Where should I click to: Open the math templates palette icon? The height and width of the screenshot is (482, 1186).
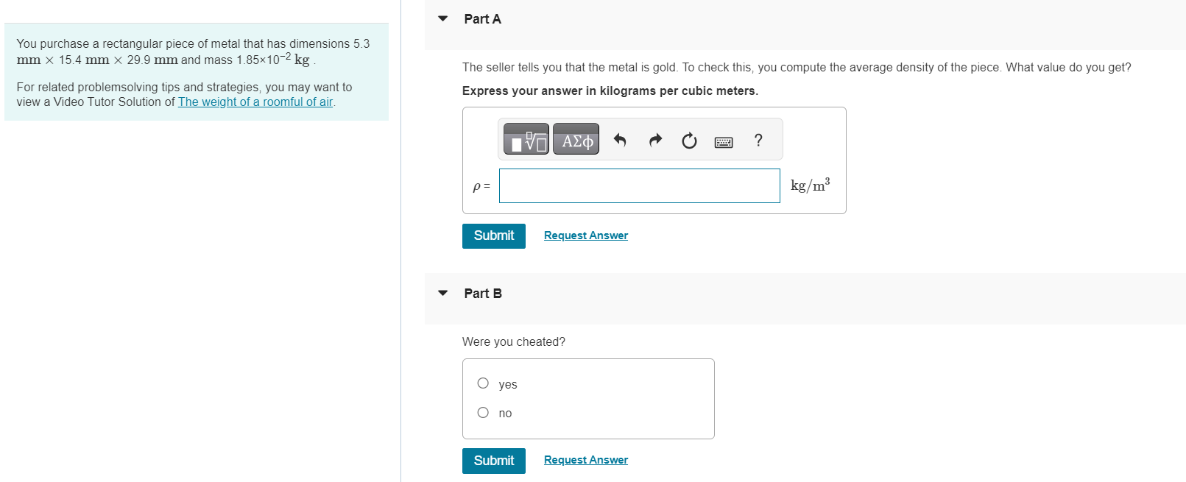pyautogui.click(x=526, y=139)
